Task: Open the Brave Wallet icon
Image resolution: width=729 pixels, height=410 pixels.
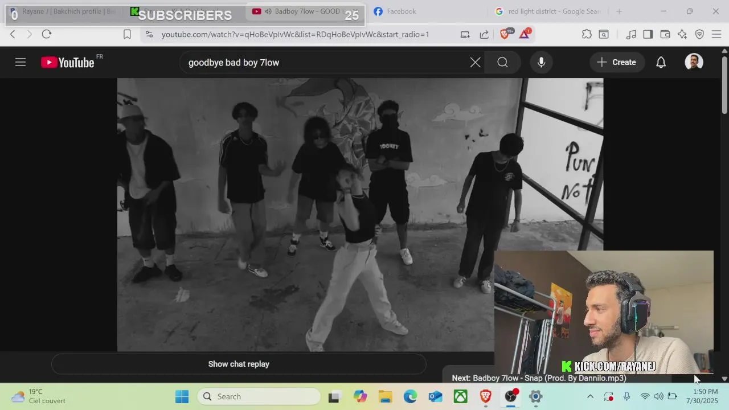Action: [665, 34]
